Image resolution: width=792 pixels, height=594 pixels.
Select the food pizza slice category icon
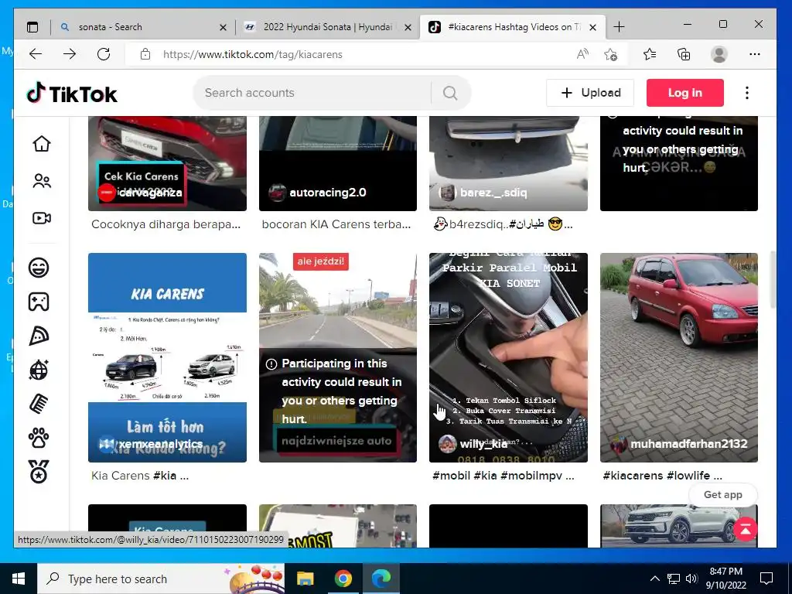click(x=39, y=336)
